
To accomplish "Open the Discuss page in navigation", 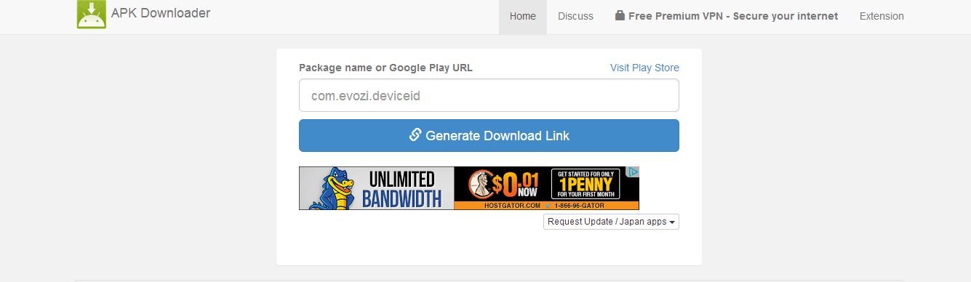I will (575, 16).
